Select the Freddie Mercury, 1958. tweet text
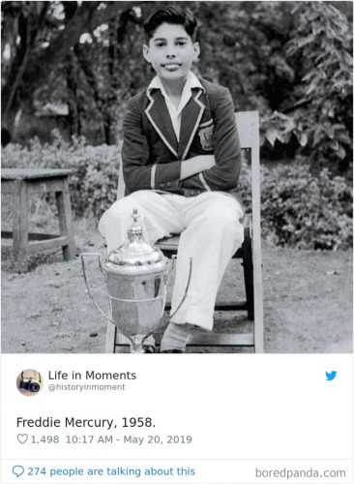Screen dimensions: 354x484 86,422
